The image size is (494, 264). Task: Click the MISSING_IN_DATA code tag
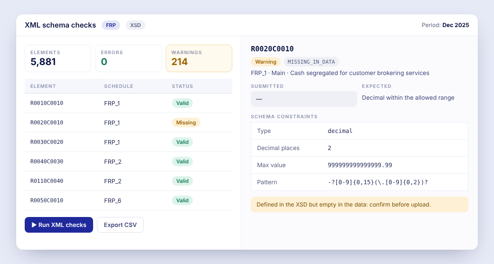pos(311,62)
